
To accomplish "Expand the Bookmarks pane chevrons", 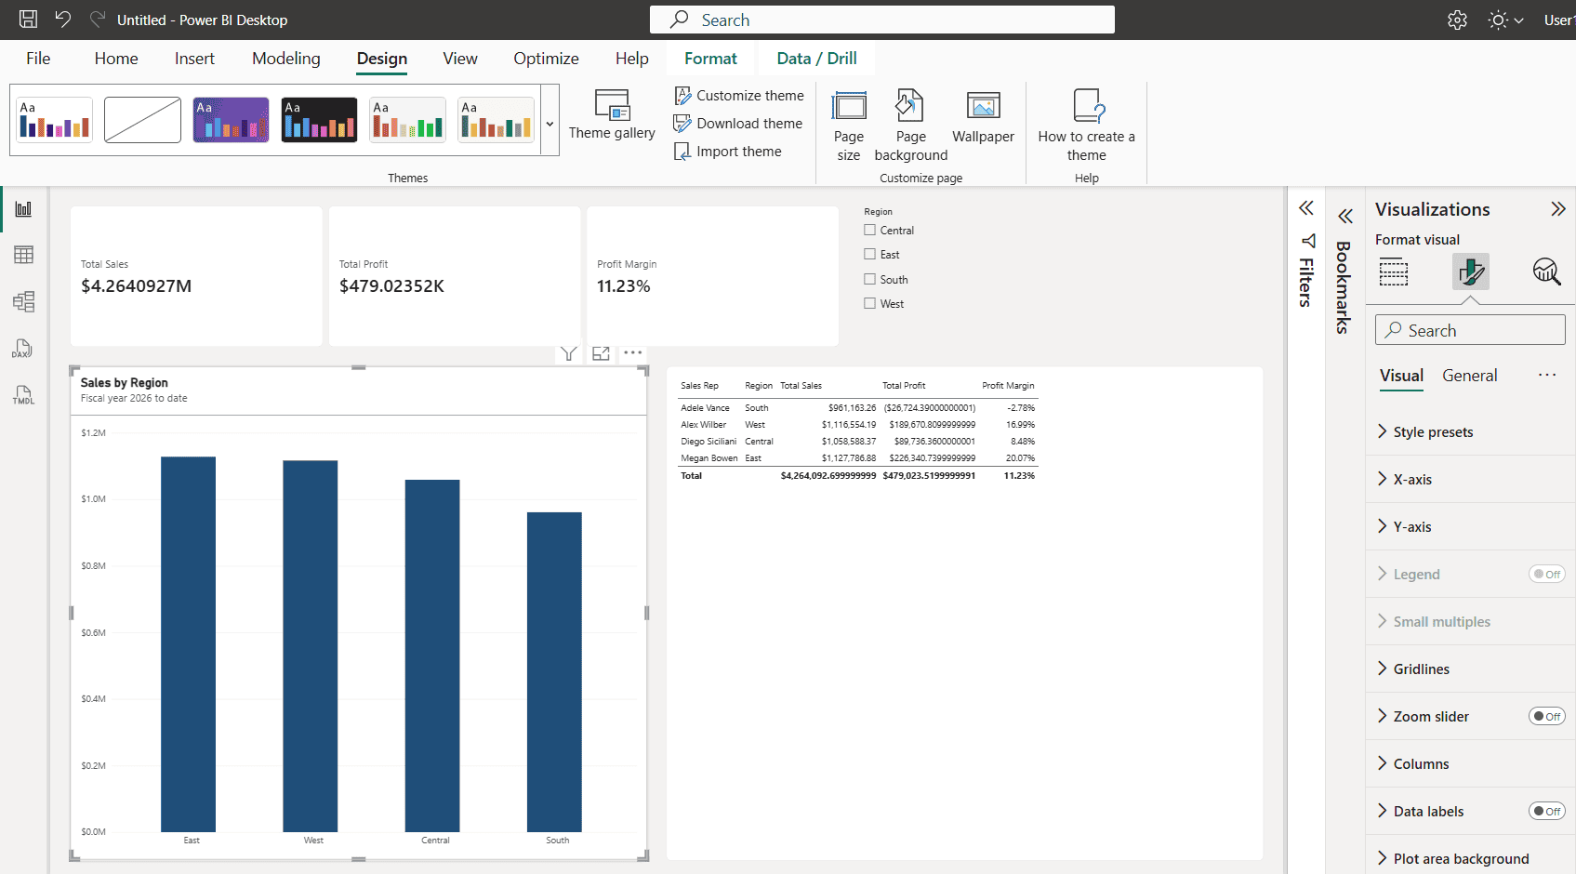I will point(1345,217).
